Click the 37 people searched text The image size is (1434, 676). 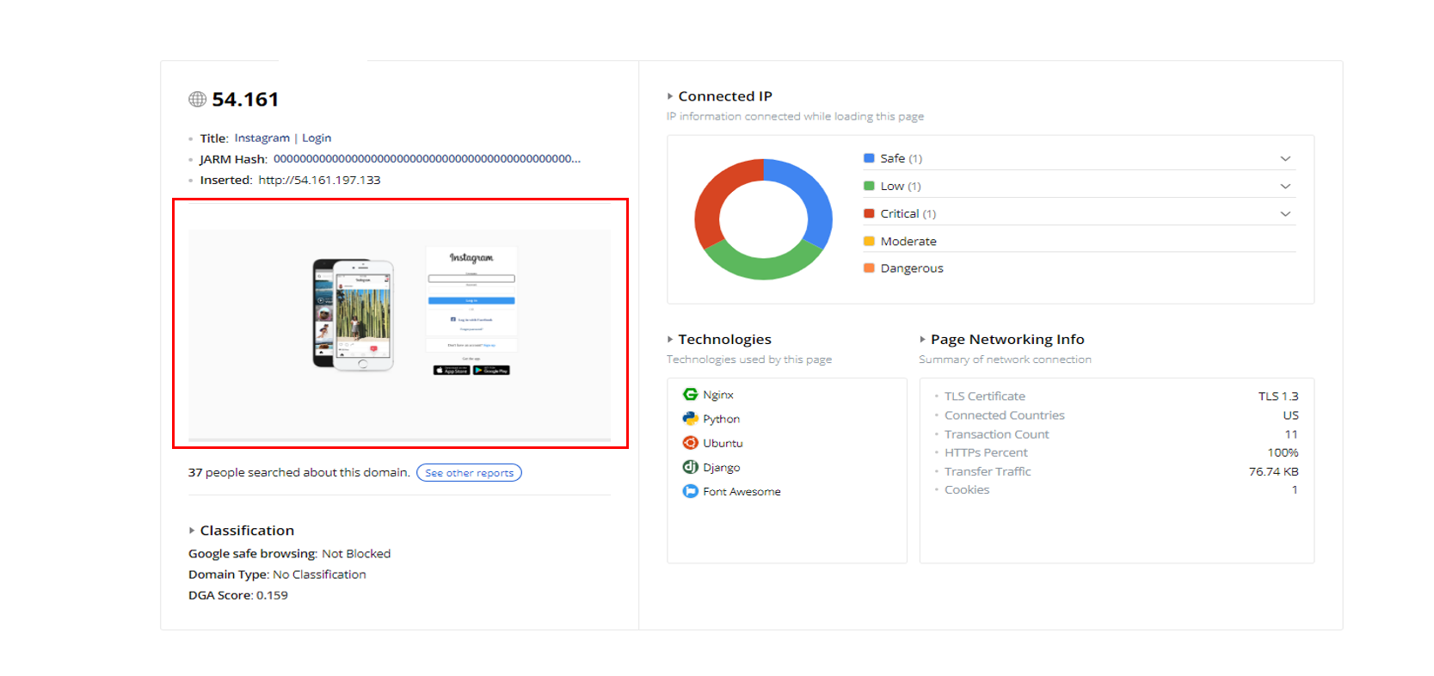point(298,473)
